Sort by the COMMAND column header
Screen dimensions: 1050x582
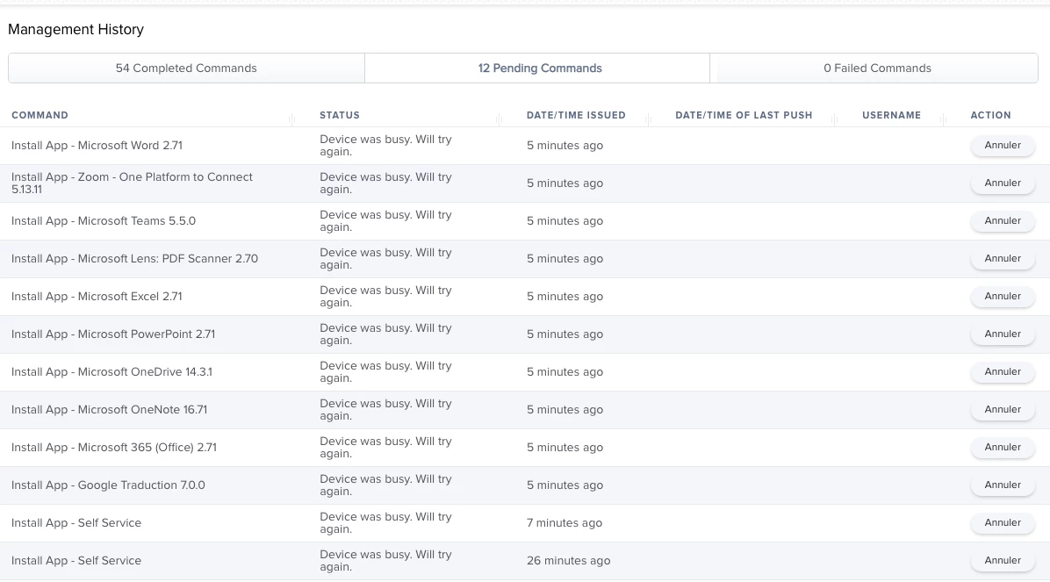point(40,115)
